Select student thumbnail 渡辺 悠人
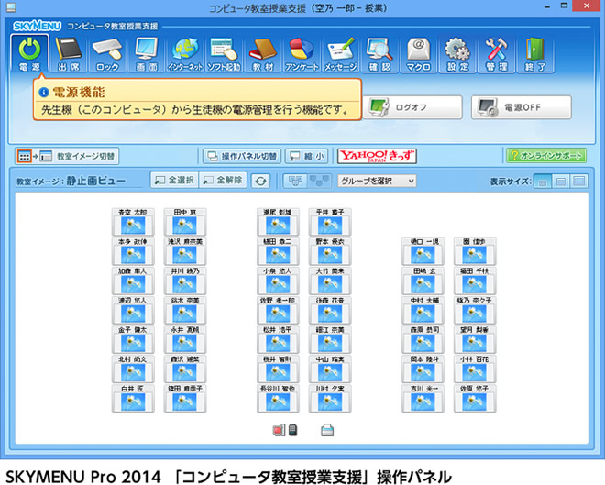The height and width of the screenshot is (485, 605). coord(133,310)
